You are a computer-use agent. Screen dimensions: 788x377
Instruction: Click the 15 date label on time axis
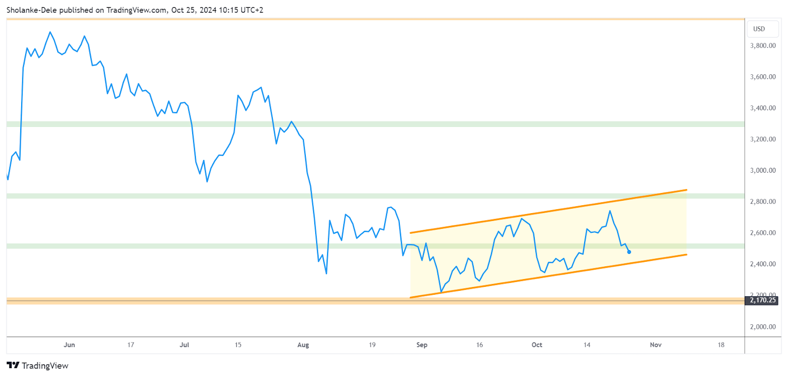[x=238, y=345]
